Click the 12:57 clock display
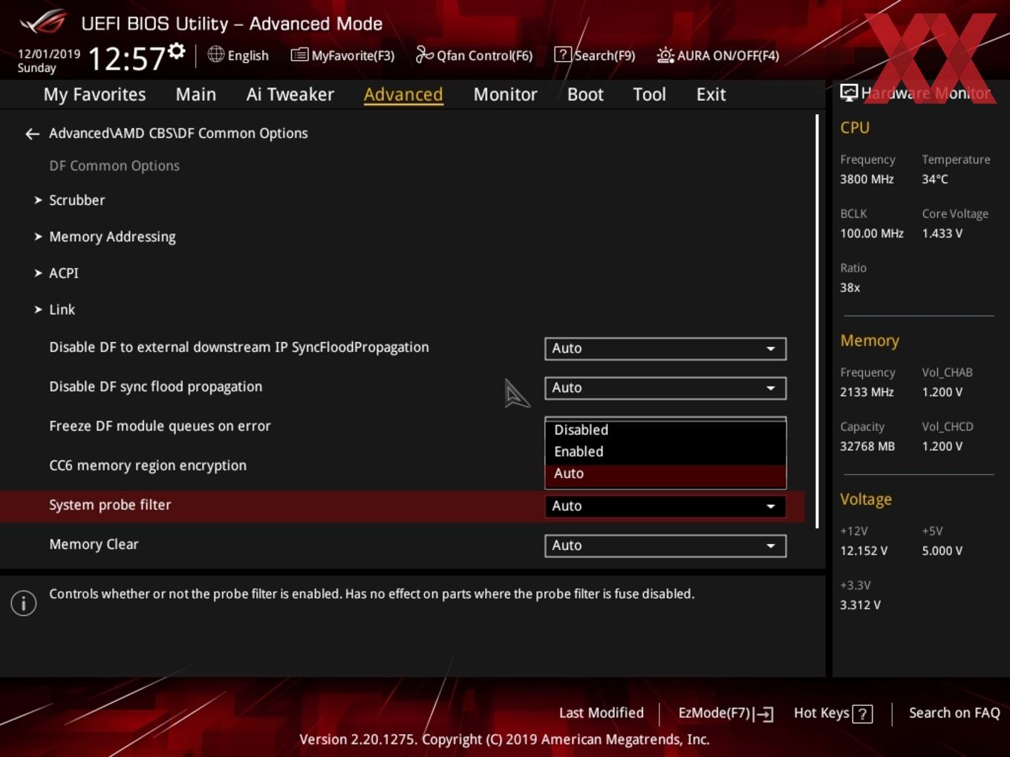This screenshot has width=1010, height=757. pyautogui.click(x=126, y=59)
